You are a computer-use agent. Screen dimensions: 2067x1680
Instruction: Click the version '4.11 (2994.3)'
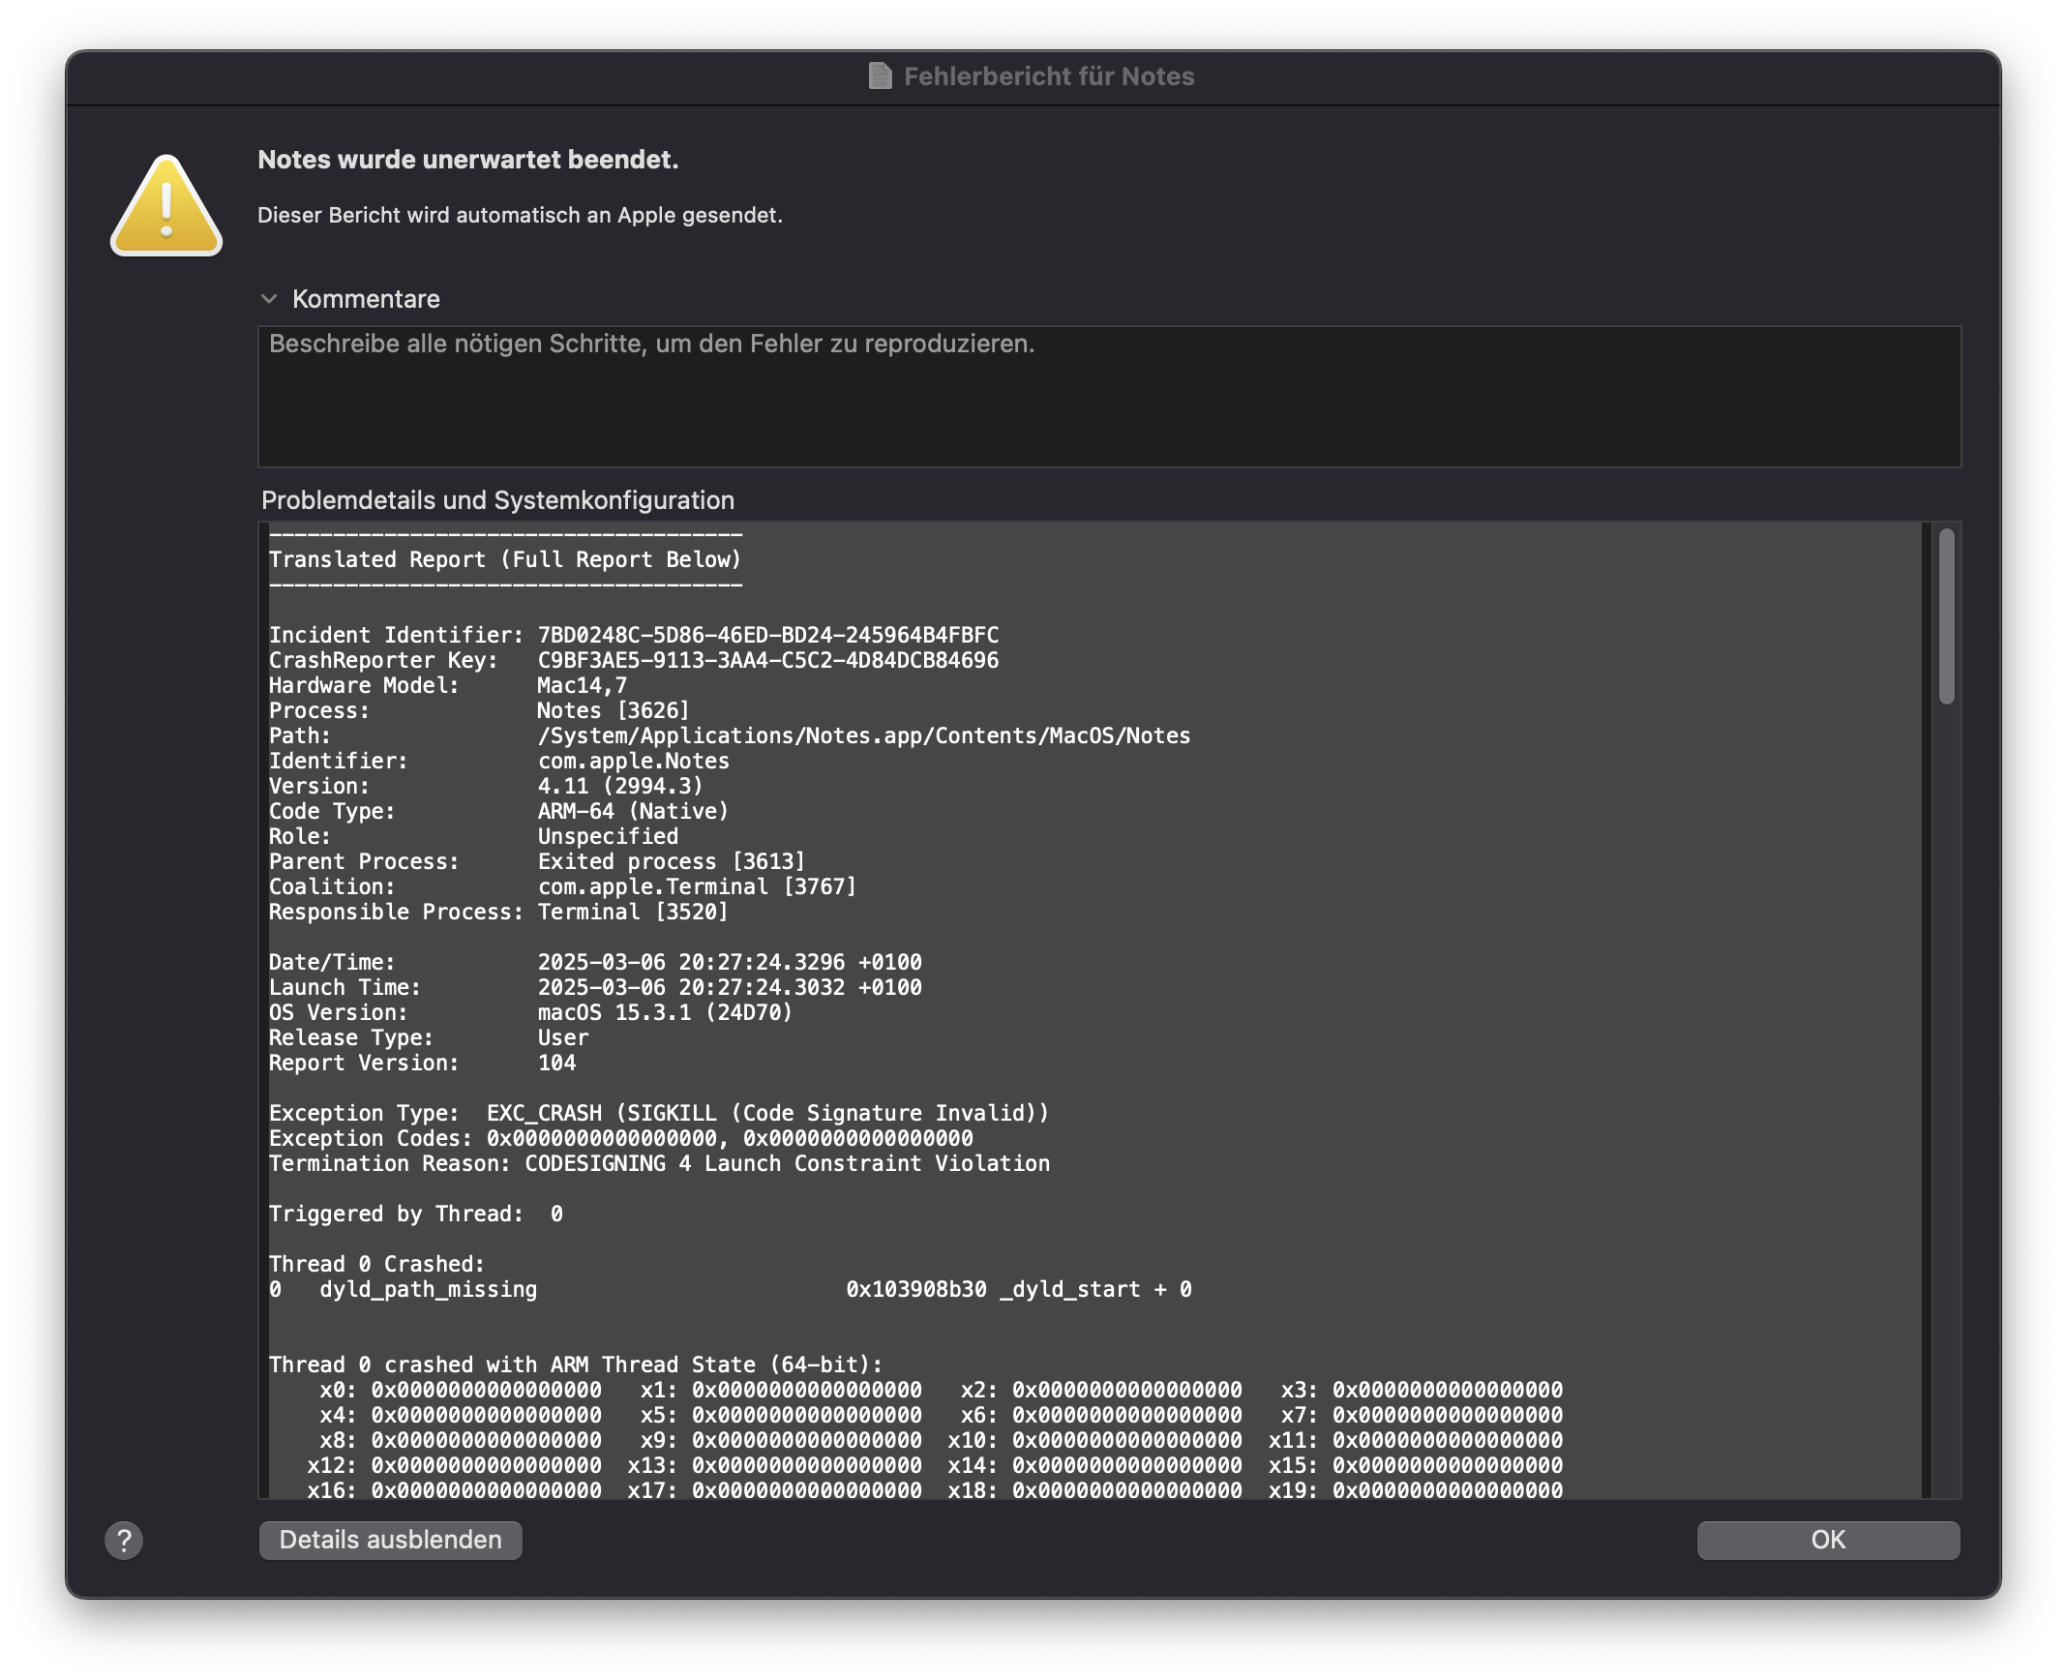point(620,786)
